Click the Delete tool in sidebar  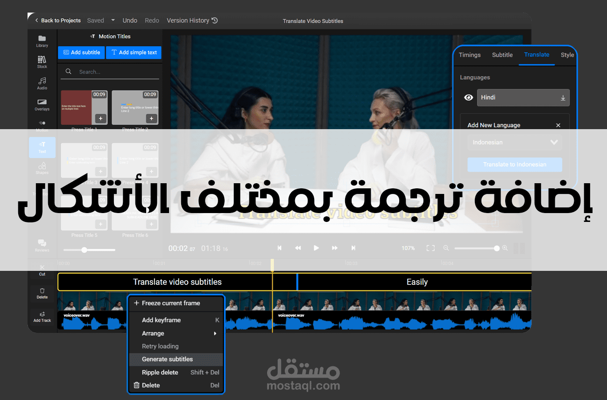(x=42, y=293)
